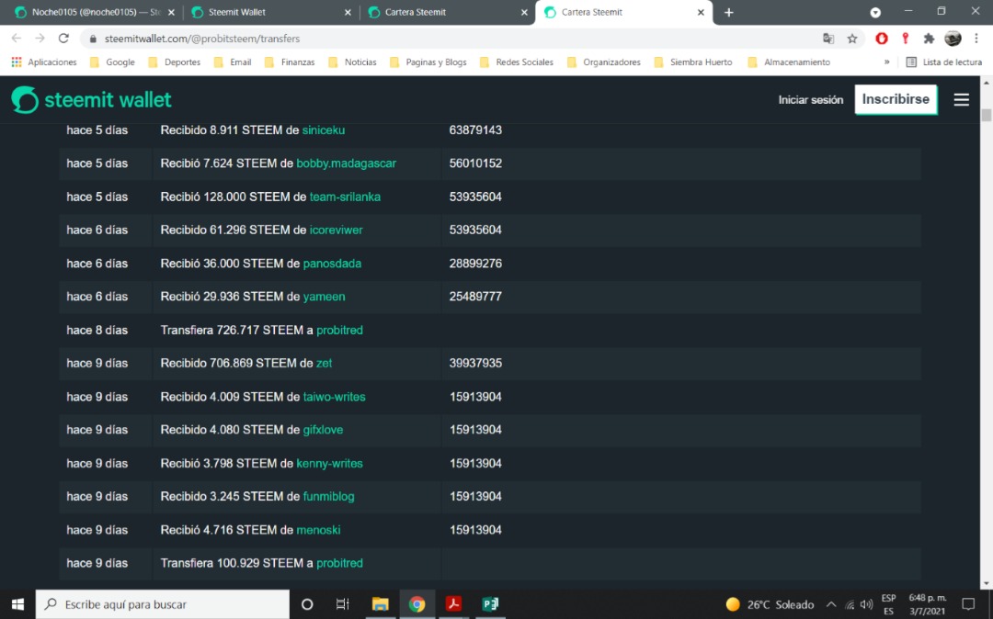Click the page vertical scrollbar thumb
Image resolution: width=993 pixels, height=619 pixels.
(x=986, y=116)
